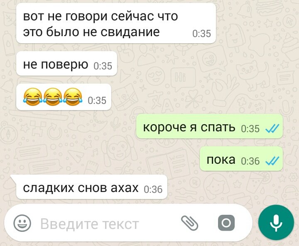Open the camera icon in message bar
The height and width of the screenshot is (246, 299).
click(226, 223)
